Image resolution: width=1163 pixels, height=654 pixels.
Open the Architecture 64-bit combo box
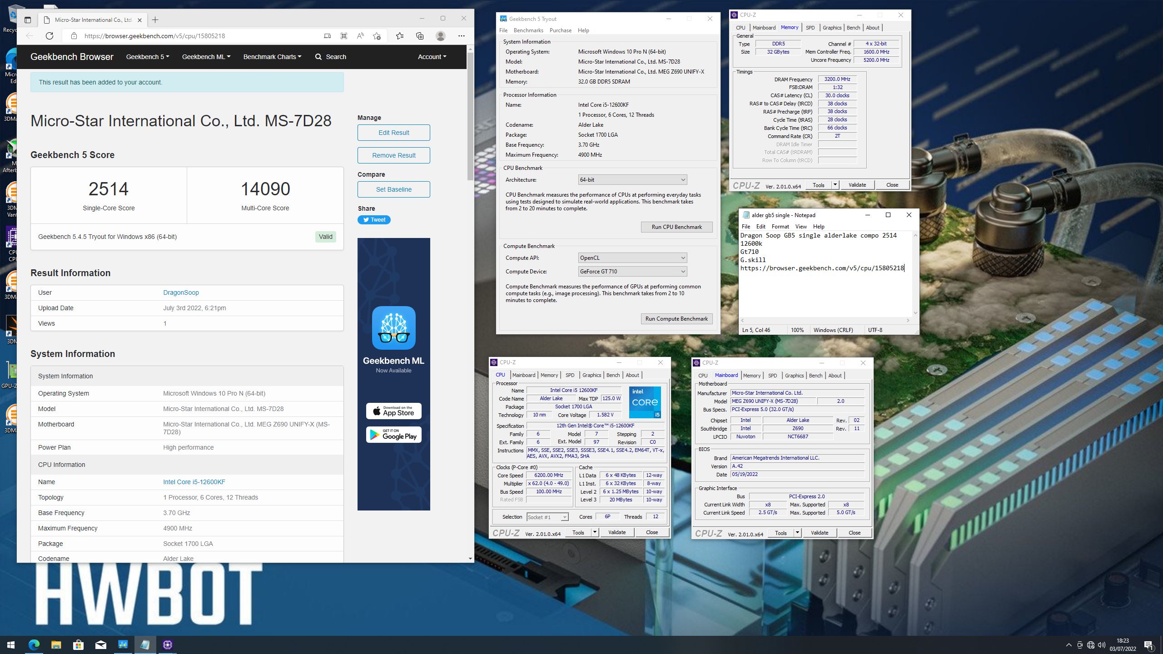632,180
